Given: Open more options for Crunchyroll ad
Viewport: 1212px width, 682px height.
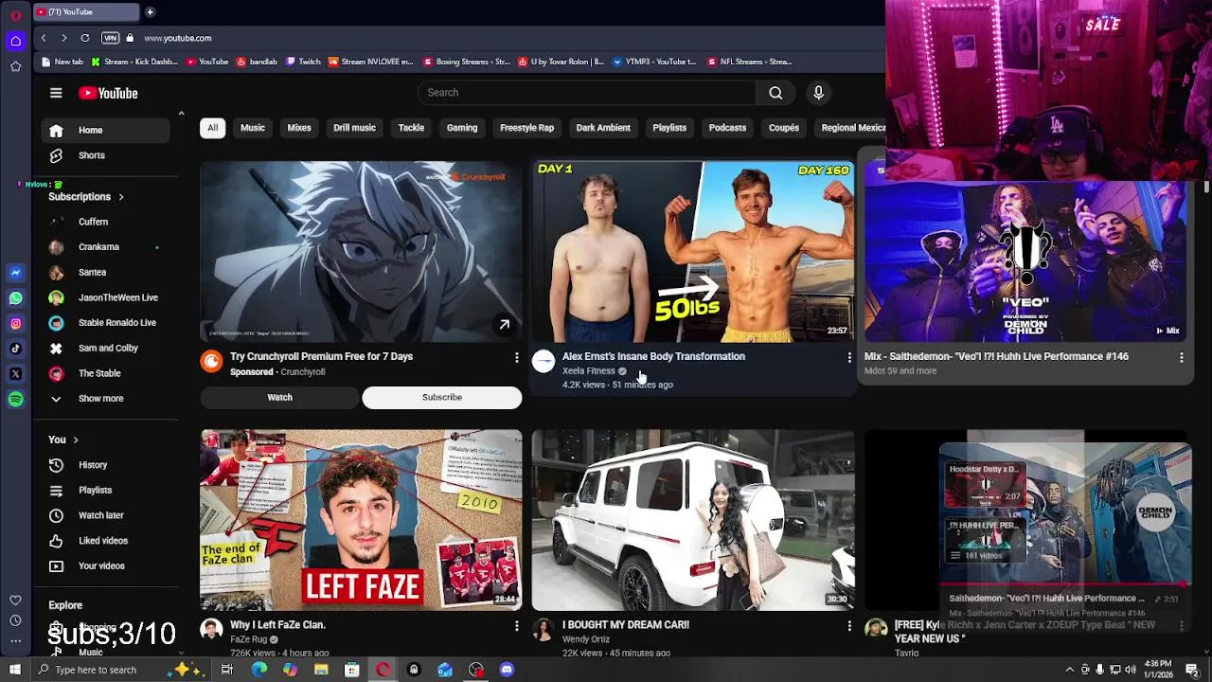Looking at the screenshot, I should point(516,357).
